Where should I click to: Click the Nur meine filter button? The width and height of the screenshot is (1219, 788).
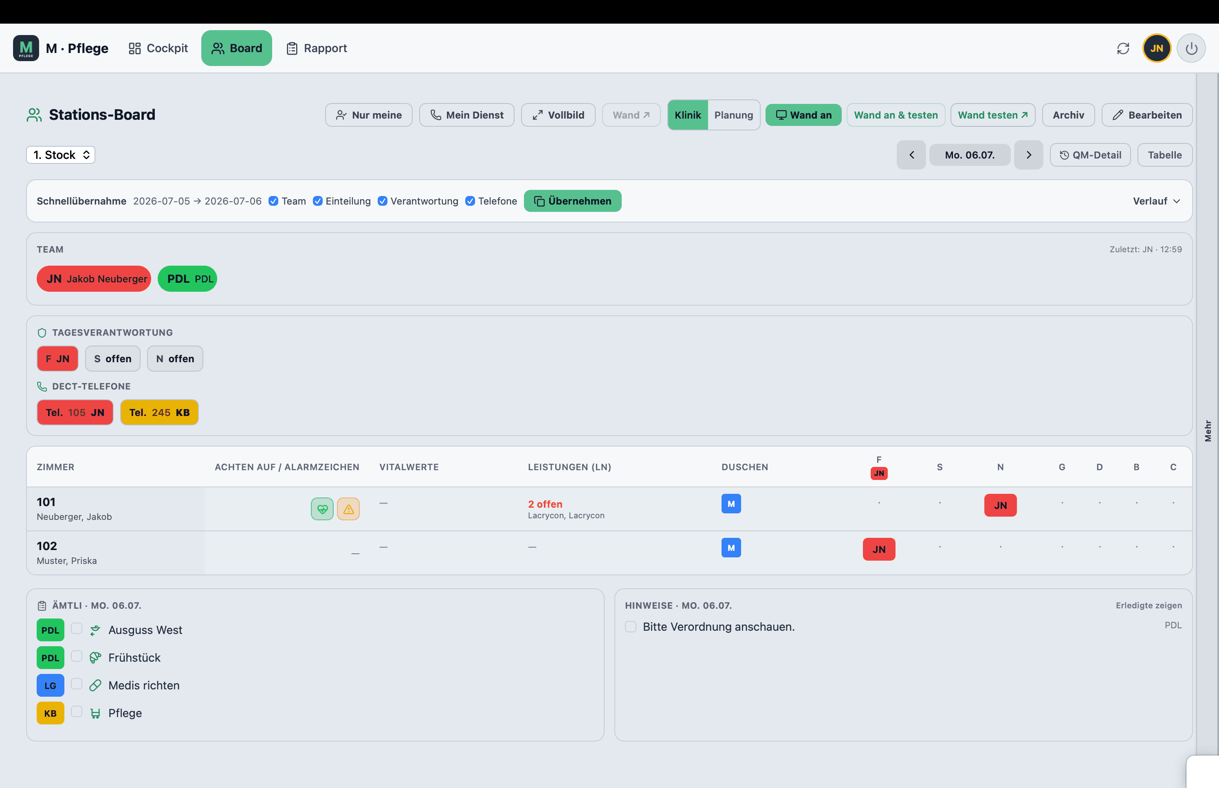(368, 115)
